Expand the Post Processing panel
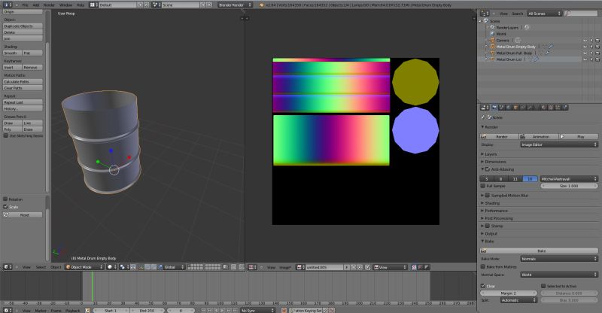 (498, 218)
